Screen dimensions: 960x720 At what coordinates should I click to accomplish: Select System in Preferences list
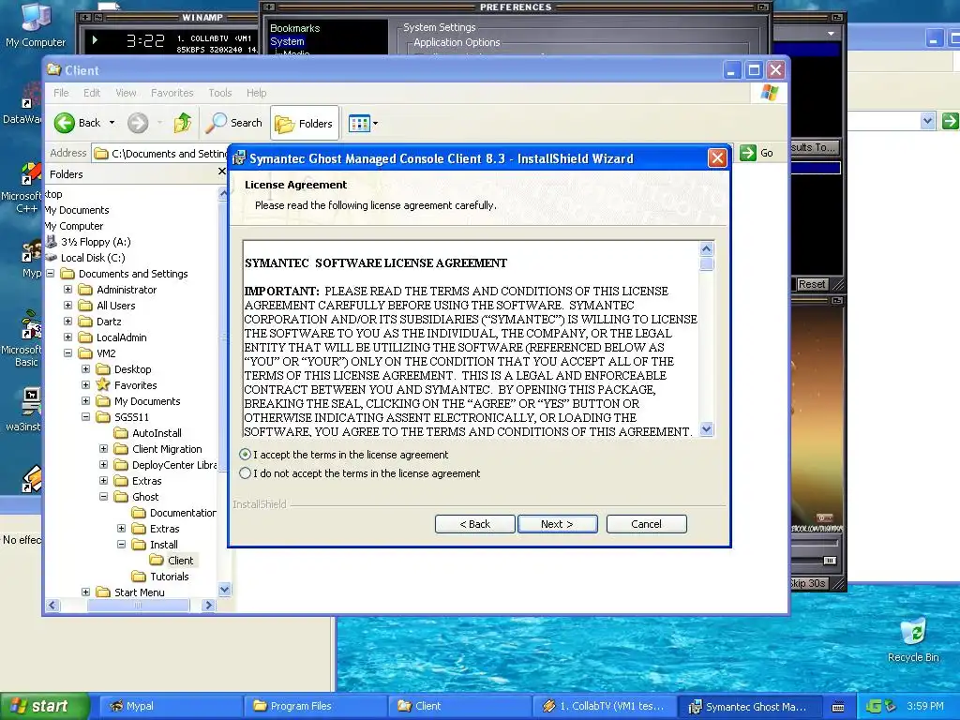click(x=287, y=41)
